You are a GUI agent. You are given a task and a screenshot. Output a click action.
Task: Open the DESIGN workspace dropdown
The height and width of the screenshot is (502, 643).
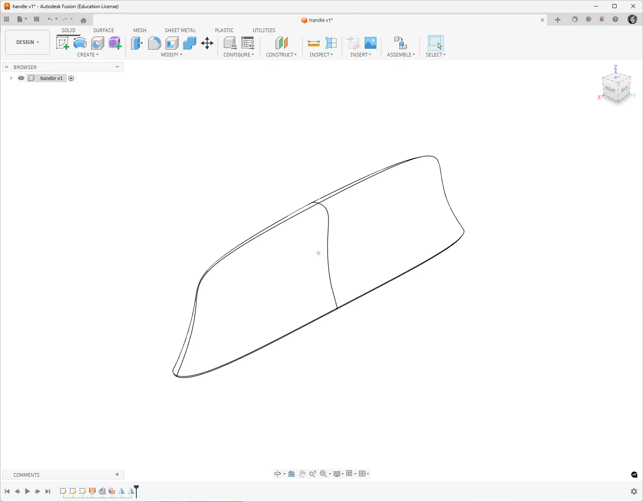pyautogui.click(x=28, y=42)
